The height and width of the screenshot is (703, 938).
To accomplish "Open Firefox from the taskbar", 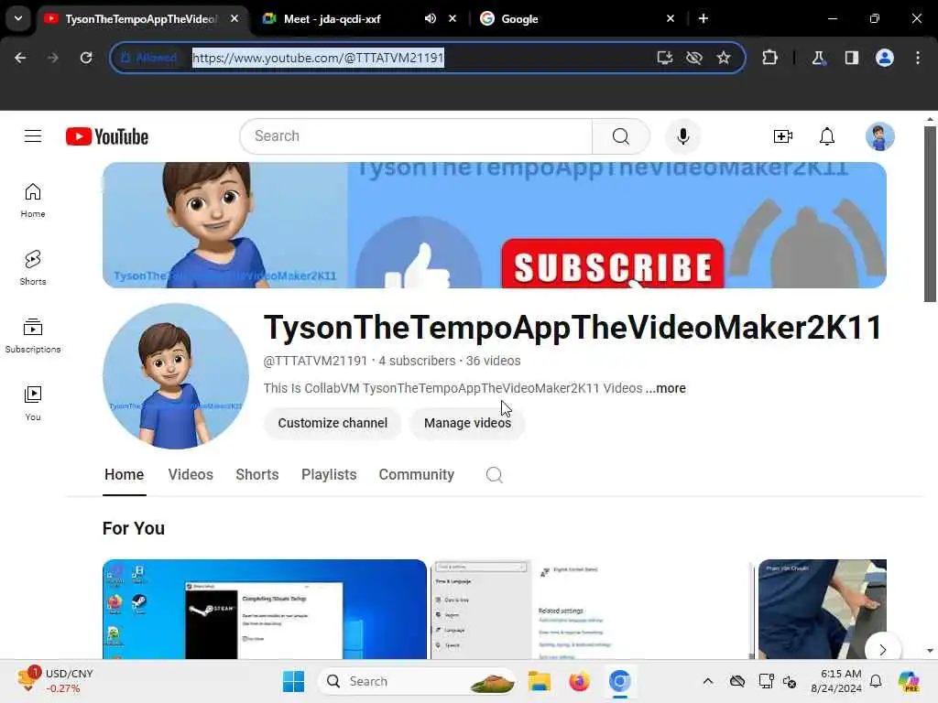I will (x=579, y=681).
